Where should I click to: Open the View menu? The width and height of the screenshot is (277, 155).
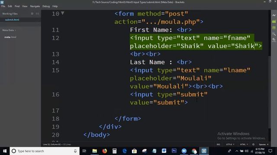pyautogui.click(x=25, y=6)
